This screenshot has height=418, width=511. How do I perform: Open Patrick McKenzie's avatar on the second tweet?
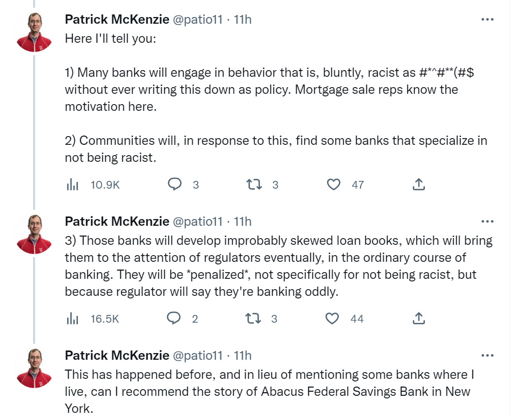pyautogui.click(x=34, y=235)
